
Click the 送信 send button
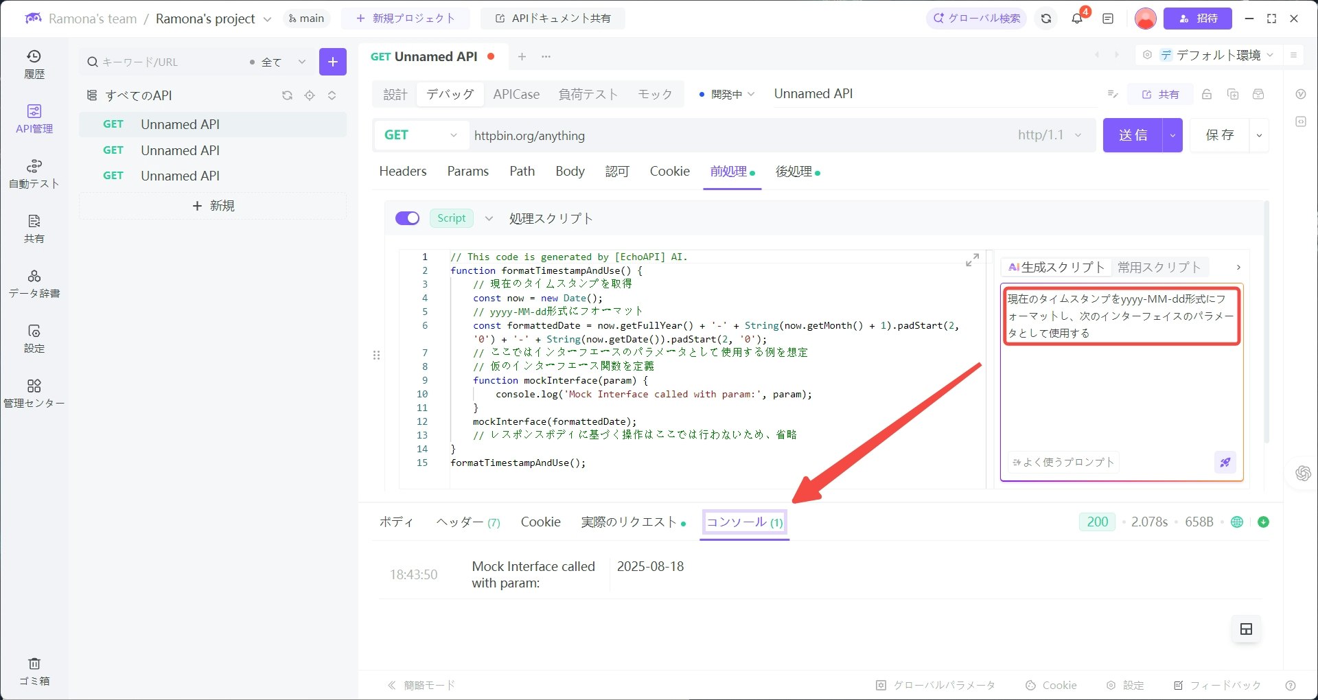click(1133, 135)
